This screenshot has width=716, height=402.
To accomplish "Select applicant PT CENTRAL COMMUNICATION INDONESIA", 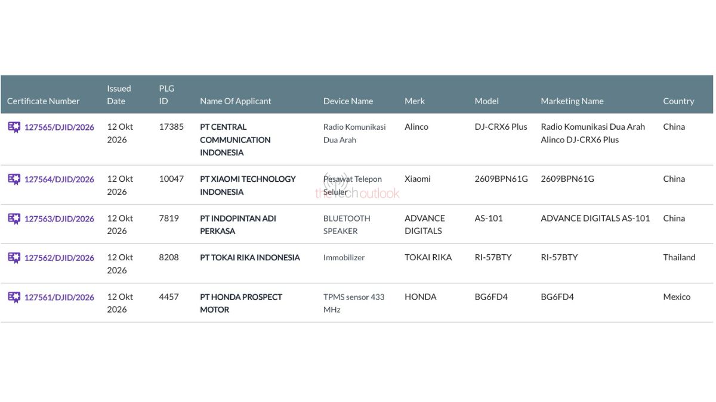I will coord(235,139).
